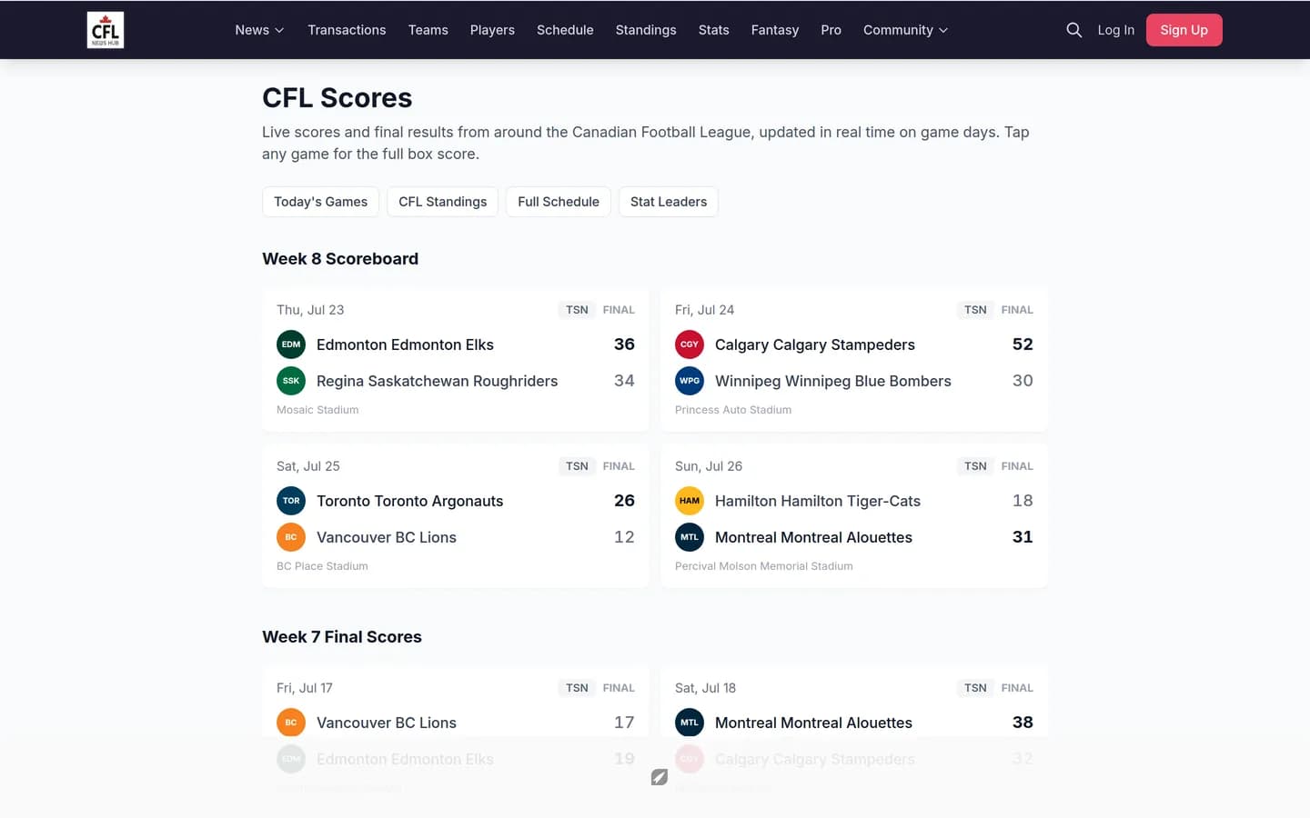The width and height of the screenshot is (1310, 818).
Task: Open the Edmonton Edmonton Elks team link, Thu Jul 23
Action: pyautogui.click(x=405, y=344)
